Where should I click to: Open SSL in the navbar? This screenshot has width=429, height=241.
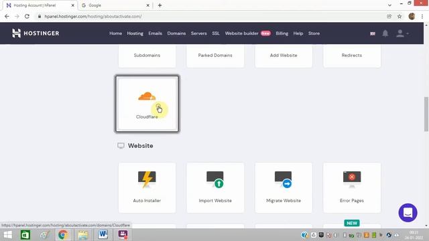216,33
